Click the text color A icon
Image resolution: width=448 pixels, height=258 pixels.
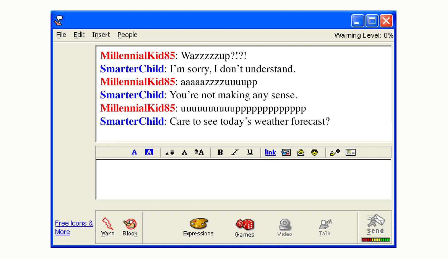click(x=134, y=152)
